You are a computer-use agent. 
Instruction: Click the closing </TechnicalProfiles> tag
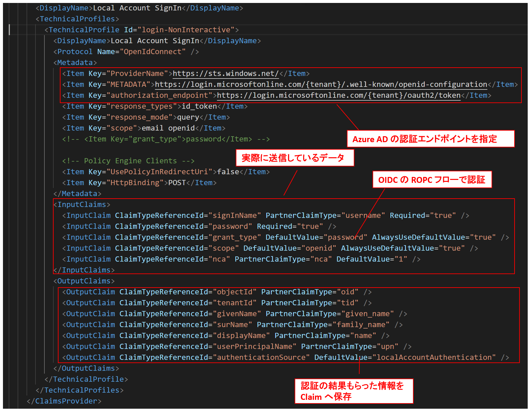pos(80,390)
